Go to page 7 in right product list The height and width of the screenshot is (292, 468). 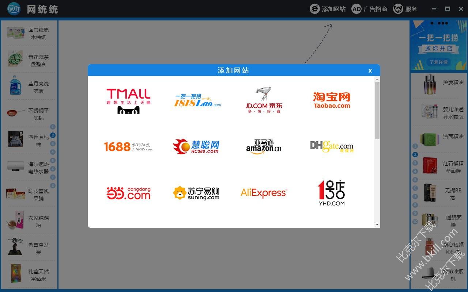[415, 197]
